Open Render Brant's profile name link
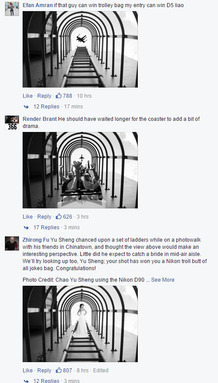 coord(39,119)
